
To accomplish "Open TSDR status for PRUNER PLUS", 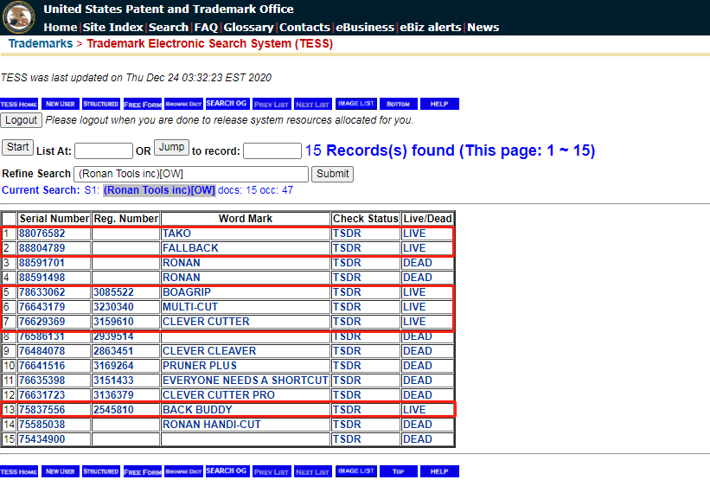I will coord(347,366).
